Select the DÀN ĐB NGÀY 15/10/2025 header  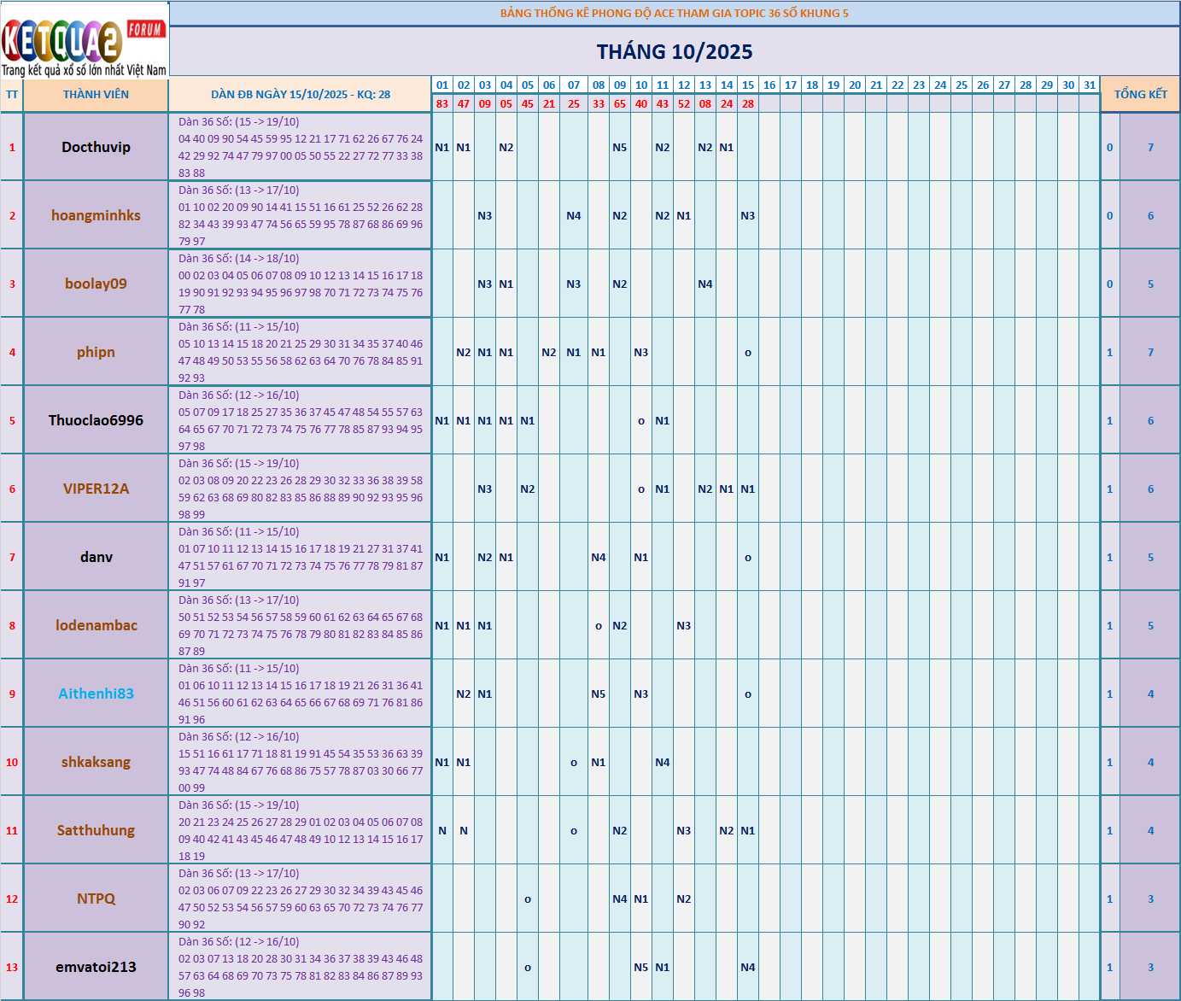[300, 95]
